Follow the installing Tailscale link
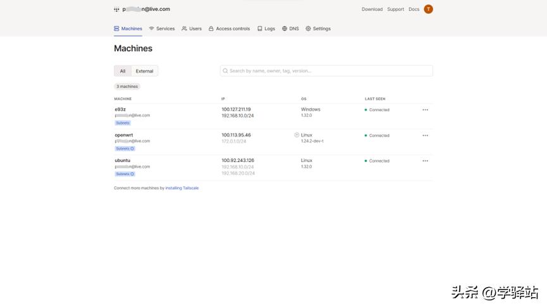 coord(182,188)
